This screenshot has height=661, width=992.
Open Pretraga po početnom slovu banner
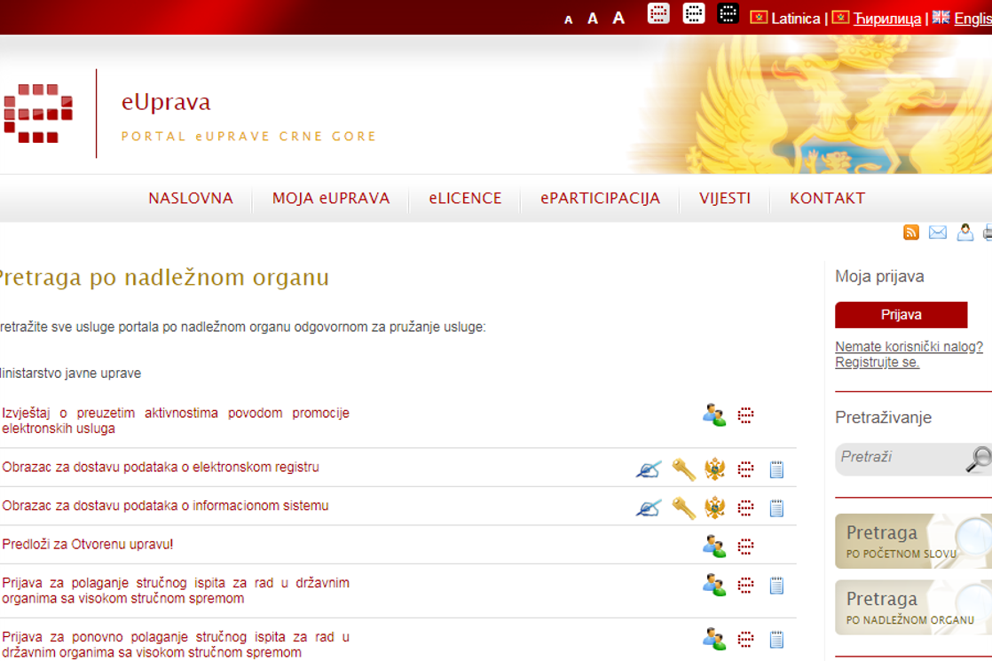911,541
